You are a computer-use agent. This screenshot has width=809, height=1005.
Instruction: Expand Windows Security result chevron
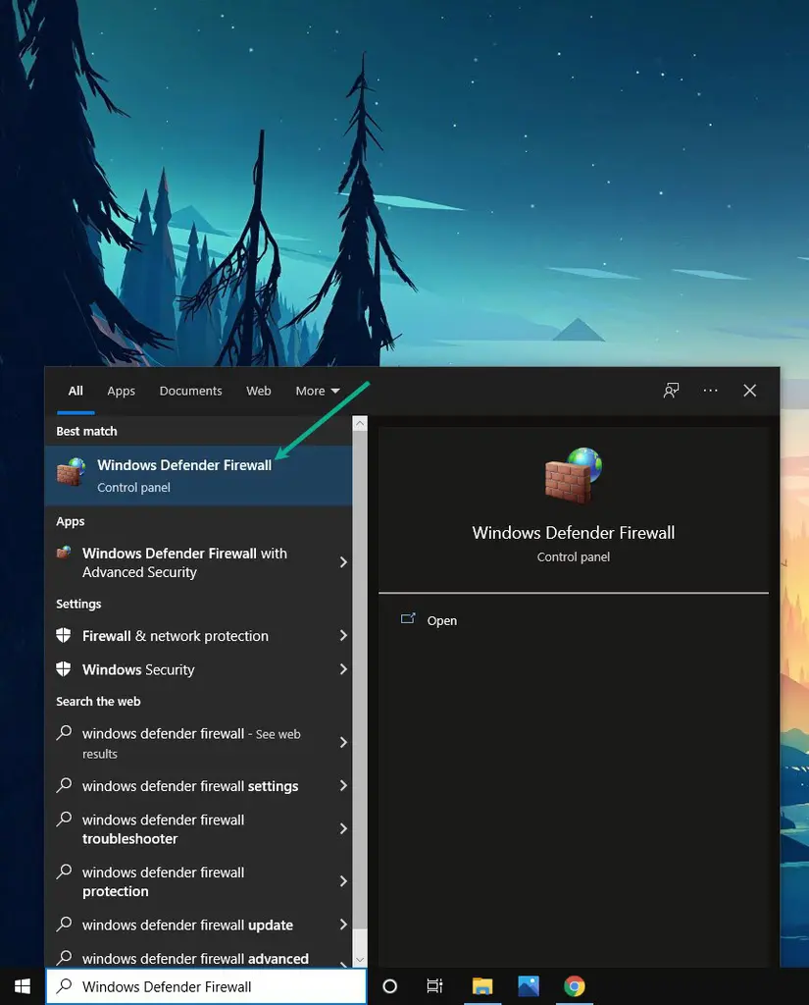[343, 669]
